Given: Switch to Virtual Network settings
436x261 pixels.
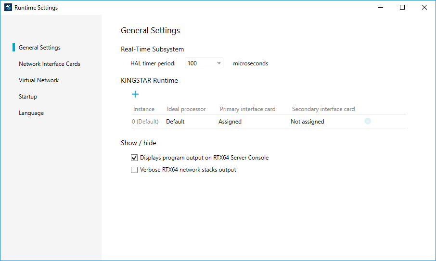Looking at the screenshot, I should click(x=39, y=80).
